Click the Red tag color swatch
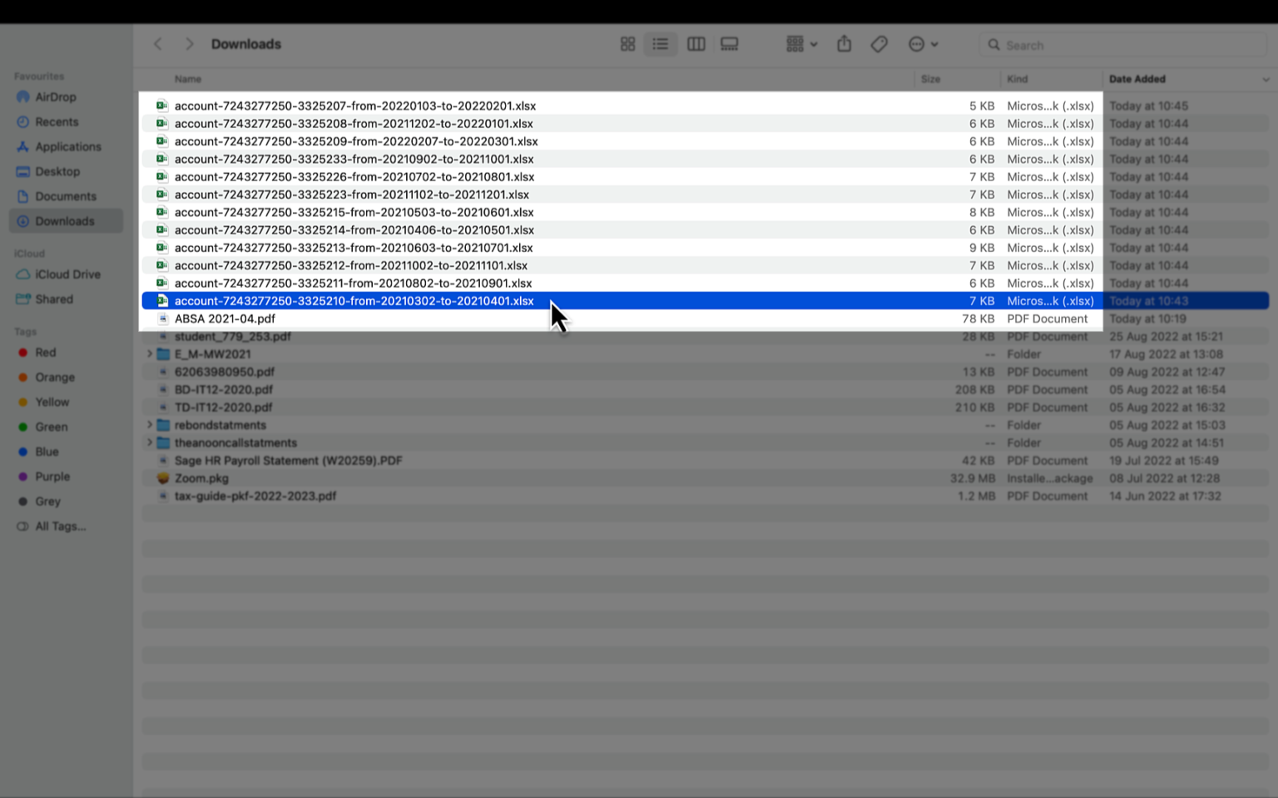1278x798 pixels. click(x=22, y=352)
